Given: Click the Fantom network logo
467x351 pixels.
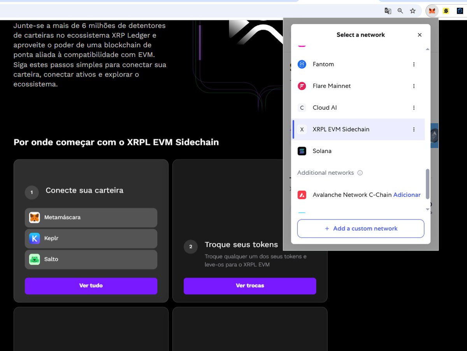Looking at the screenshot, I should coord(302,64).
